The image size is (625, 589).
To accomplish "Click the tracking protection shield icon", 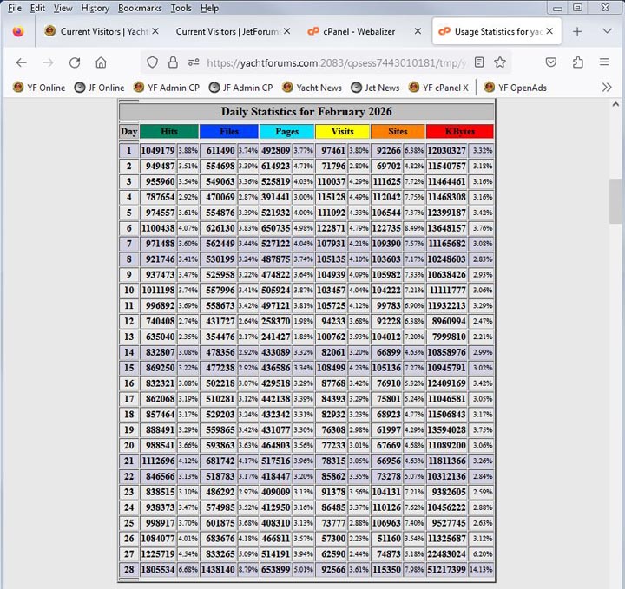I will [x=153, y=62].
